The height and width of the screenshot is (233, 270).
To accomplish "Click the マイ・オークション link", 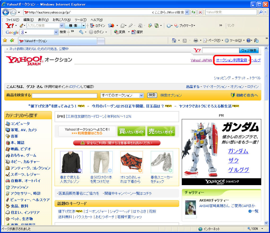I will pyautogui.click(x=215, y=86).
